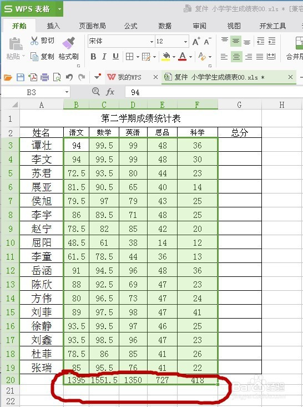The width and height of the screenshot is (303, 407).
Task: Switch to 我的WPS document tab
Action: point(128,77)
